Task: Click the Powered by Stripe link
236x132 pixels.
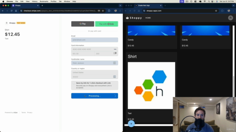Action: (11, 113)
